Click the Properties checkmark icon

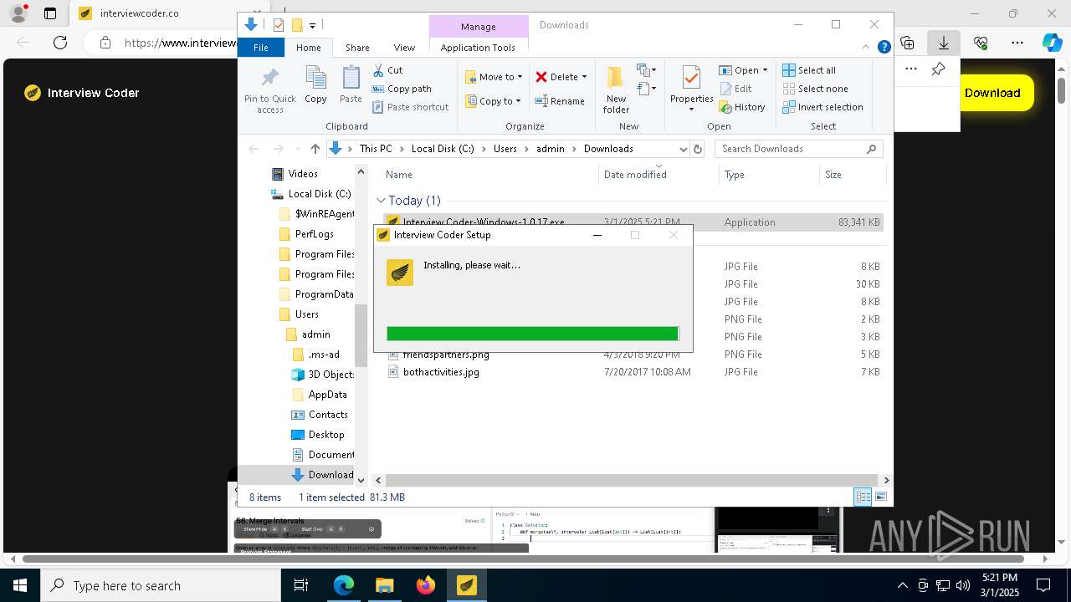click(691, 78)
